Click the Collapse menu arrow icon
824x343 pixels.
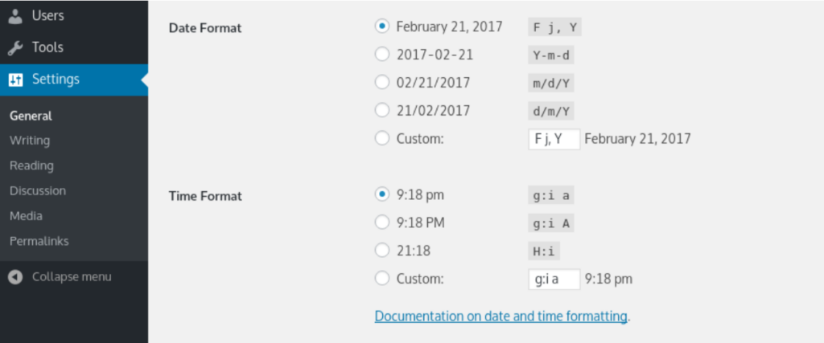click(x=15, y=277)
